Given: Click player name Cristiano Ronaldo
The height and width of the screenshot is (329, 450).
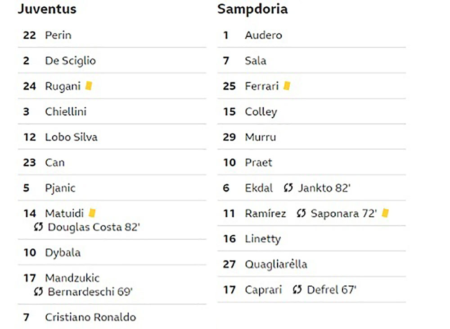Looking at the screenshot, I should pyautogui.click(x=90, y=317).
